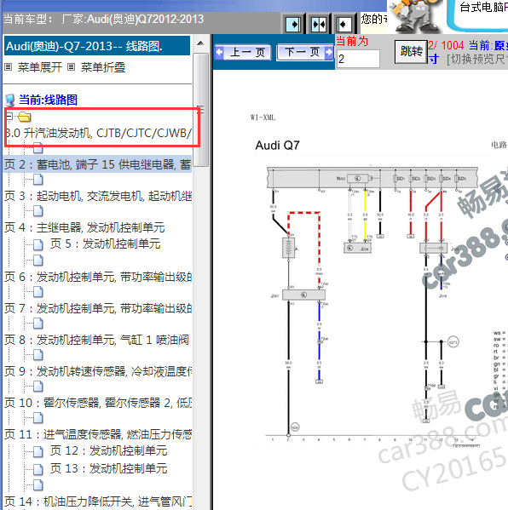Open 页 10 : 霍尔传感器, 霍尔传感器 2

(98, 403)
